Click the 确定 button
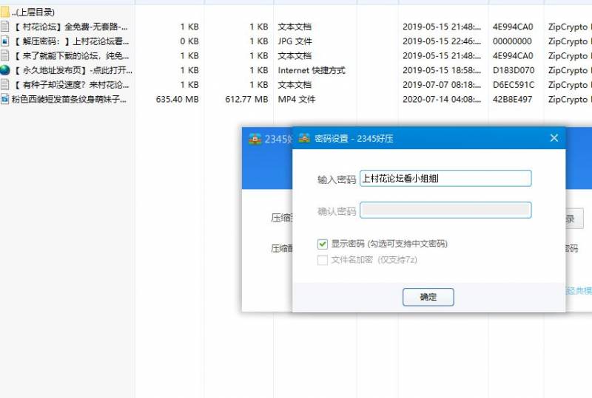592x398 pixels. 428,297
